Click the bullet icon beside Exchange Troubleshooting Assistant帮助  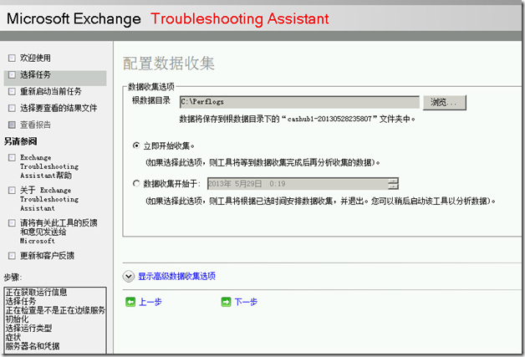(12, 157)
